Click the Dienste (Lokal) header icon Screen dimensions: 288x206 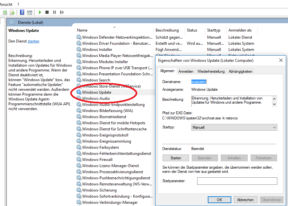pos(13,23)
